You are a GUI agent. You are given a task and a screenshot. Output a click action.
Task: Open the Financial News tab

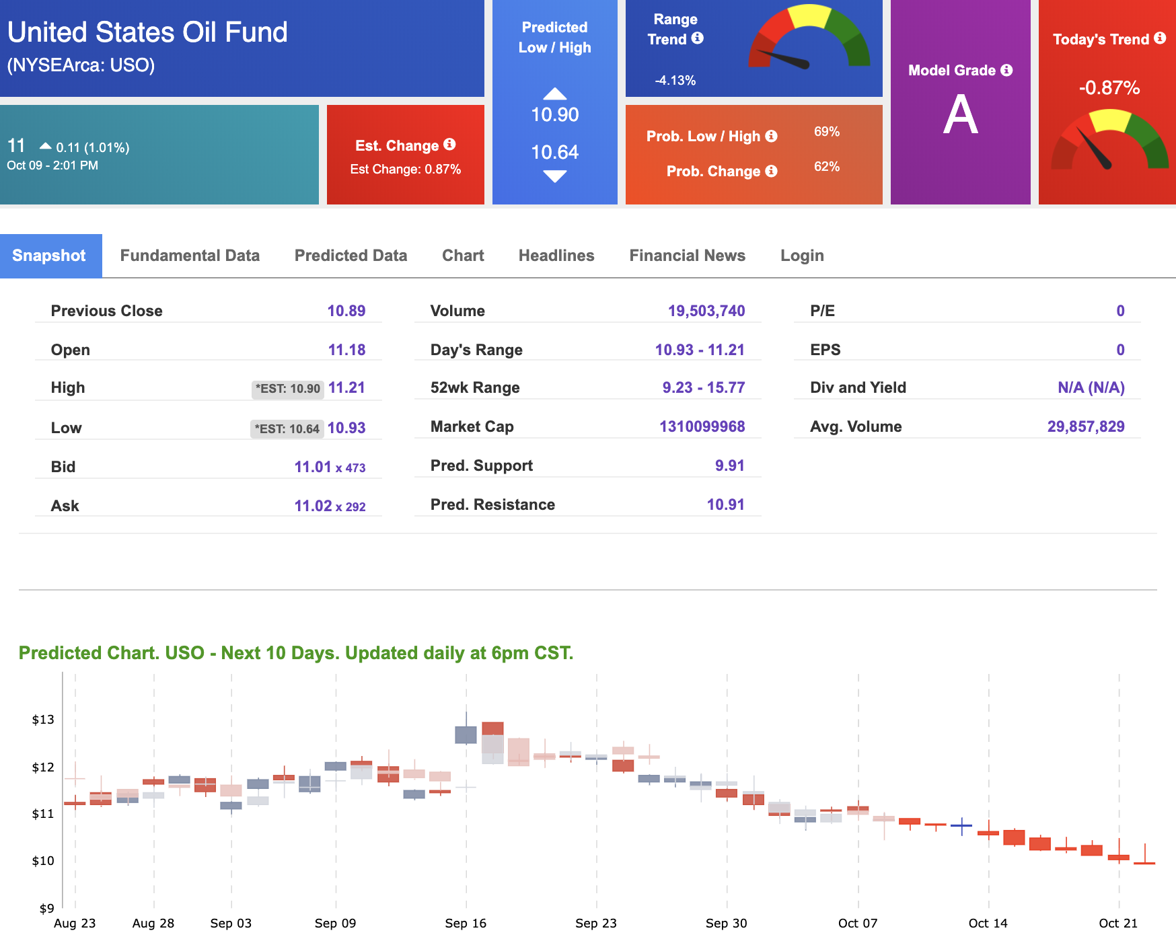(687, 256)
